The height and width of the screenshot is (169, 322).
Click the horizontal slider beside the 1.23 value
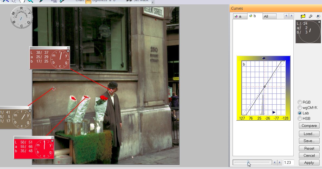coord(252,162)
